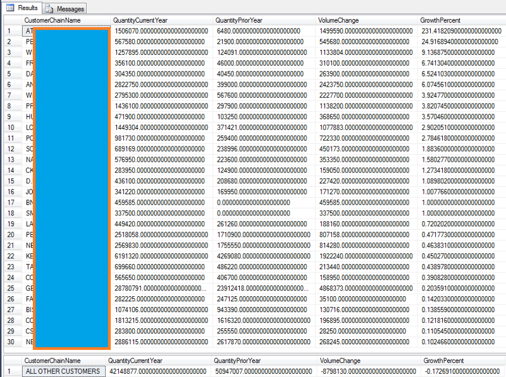Click the 1710900 QuantityPriorYear cell
Image resolution: width=506 pixels, height=377 pixels.
(264, 234)
